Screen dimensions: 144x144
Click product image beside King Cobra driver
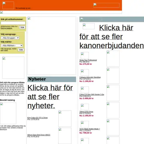click(x=65, y=118)
